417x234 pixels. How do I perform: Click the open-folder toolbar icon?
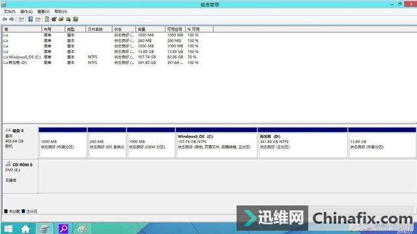(x=61, y=19)
